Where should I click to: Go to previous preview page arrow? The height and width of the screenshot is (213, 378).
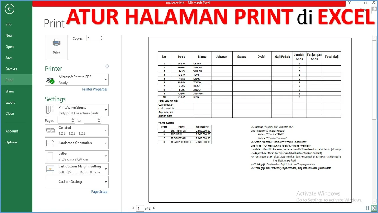(133, 208)
